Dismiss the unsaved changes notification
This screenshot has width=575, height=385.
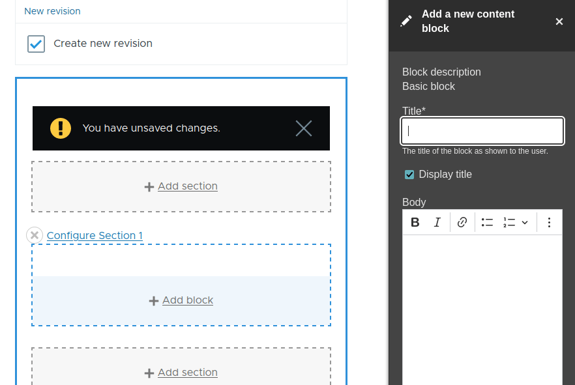(x=303, y=128)
